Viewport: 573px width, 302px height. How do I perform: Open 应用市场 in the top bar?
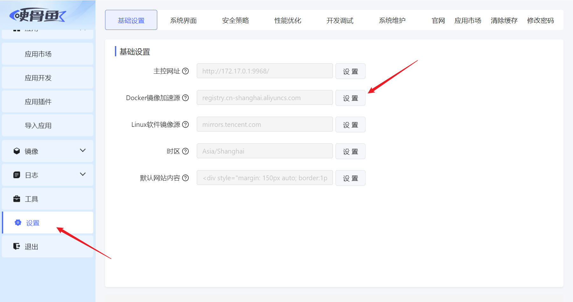[468, 21]
